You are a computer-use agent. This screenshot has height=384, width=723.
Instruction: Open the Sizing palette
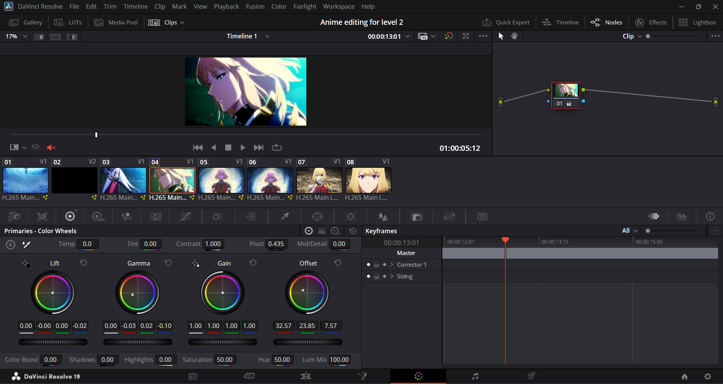(449, 217)
